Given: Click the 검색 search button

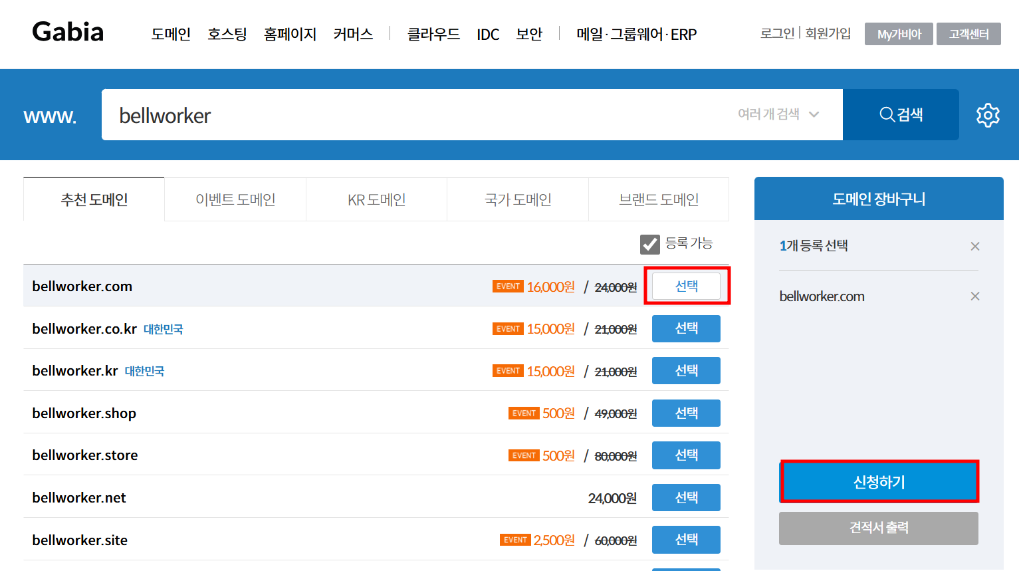Looking at the screenshot, I should 901,114.
